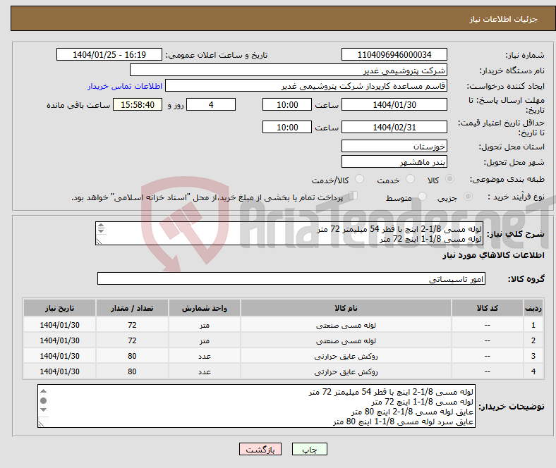The image size is (556, 468).
Task: Click the توضیحات خریدار text area
Action: tap(256, 406)
